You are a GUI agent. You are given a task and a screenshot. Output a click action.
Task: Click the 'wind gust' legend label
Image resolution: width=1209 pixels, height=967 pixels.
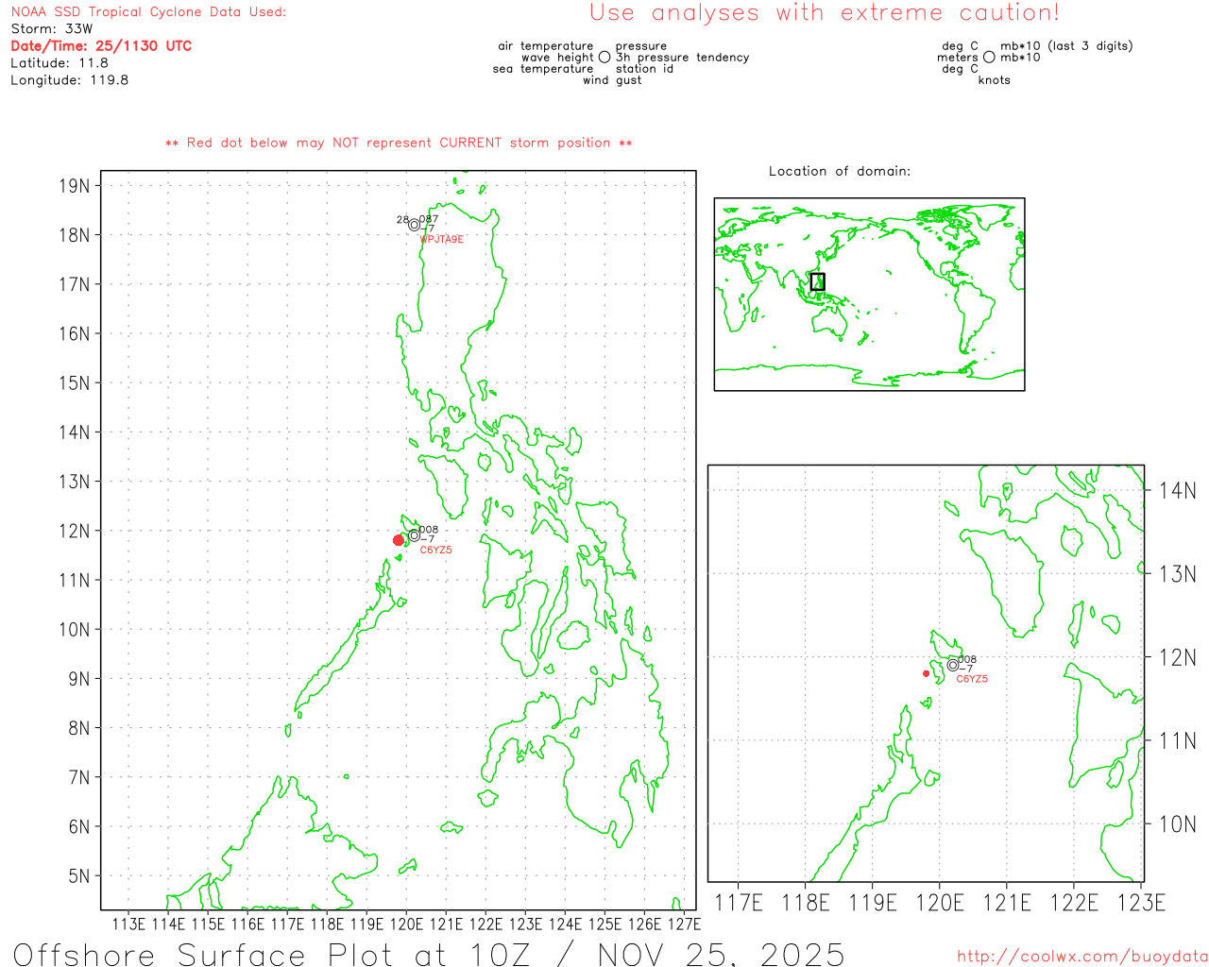612,80
